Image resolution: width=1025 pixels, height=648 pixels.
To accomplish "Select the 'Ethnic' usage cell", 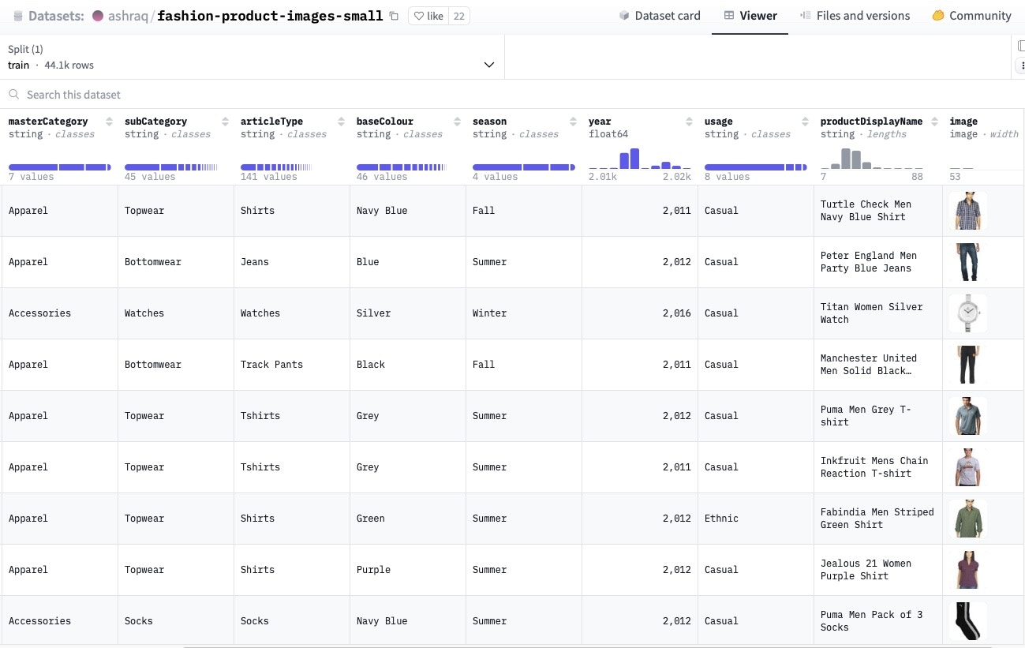I will click(756, 519).
